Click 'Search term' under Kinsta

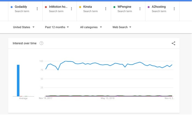91,11
